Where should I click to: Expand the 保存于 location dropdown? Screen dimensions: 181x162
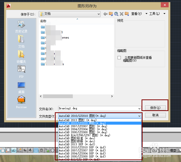point(99,14)
